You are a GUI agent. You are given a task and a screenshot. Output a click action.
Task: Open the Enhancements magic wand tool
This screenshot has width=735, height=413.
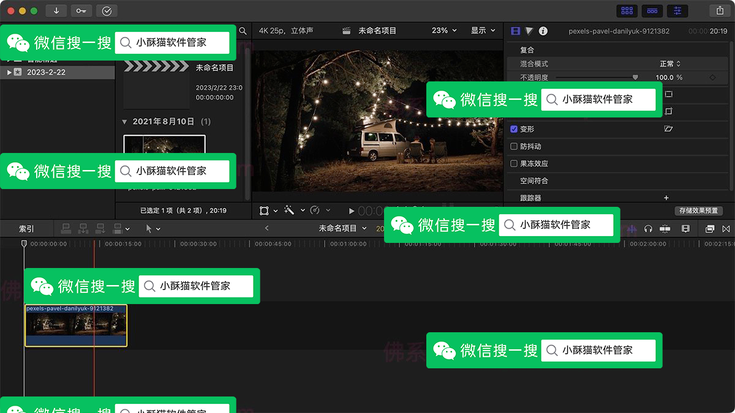click(x=288, y=210)
